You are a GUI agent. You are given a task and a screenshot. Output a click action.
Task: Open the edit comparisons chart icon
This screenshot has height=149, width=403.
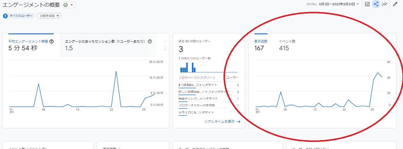pos(367,4)
